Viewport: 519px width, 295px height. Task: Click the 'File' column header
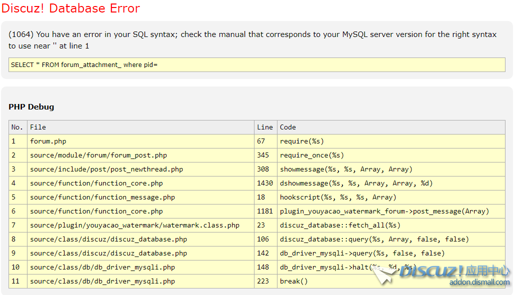(140, 127)
